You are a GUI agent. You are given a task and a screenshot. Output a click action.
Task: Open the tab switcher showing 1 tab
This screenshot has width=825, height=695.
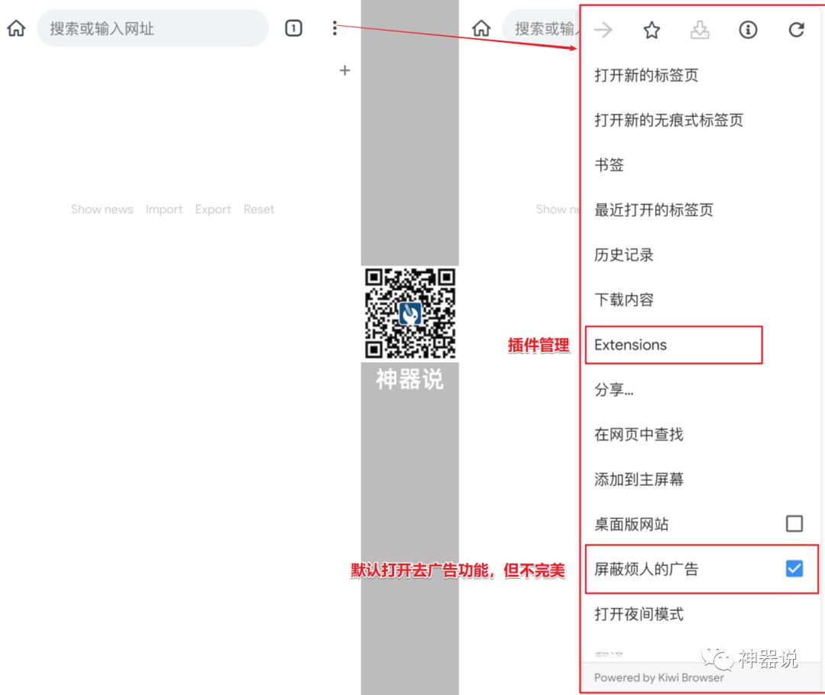(293, 28)
